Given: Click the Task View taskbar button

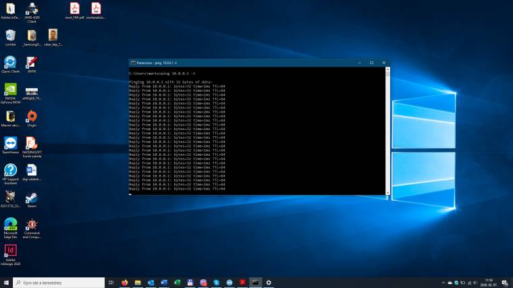Looking at the screenshot, I should pyautogui.click(x=111, y=283).
